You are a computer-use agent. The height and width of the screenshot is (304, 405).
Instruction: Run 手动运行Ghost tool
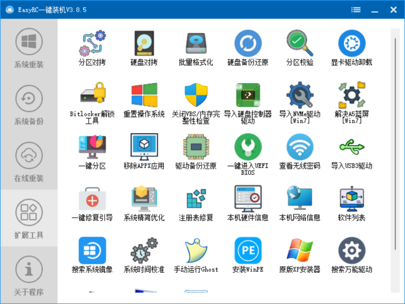196,255
